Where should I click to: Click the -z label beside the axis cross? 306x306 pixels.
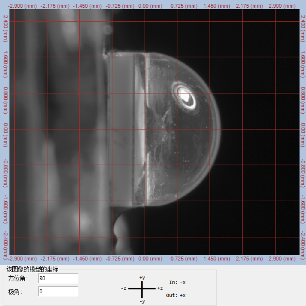[x=124, y=288]
